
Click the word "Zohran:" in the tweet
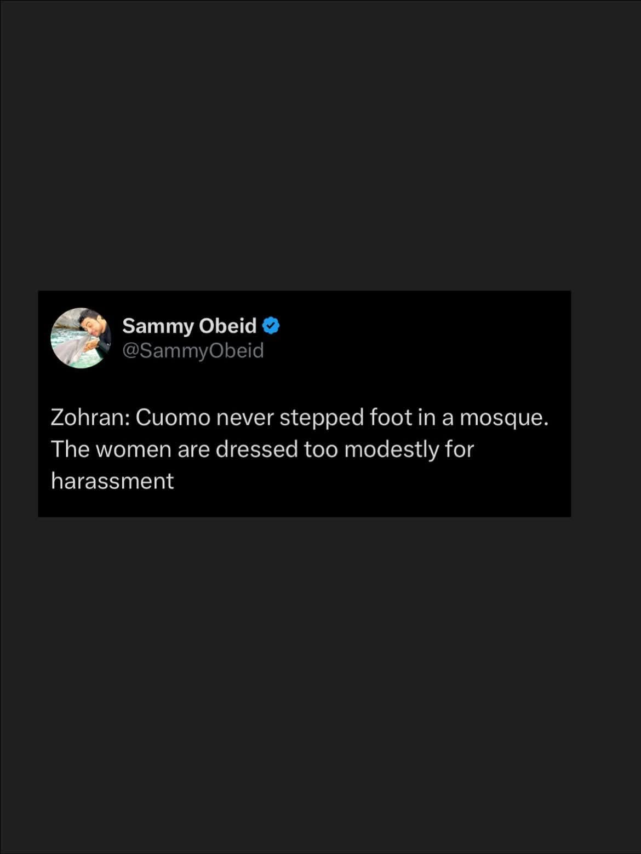click(89, 418)
